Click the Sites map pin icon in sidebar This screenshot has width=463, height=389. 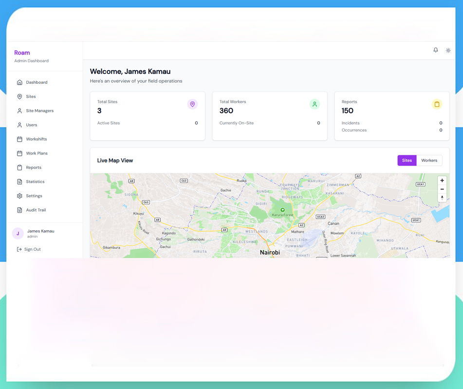(x=19, y=96)
